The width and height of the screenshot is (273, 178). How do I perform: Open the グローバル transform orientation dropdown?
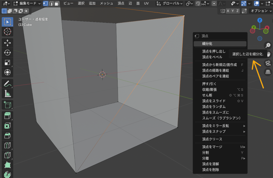(169, 4)
